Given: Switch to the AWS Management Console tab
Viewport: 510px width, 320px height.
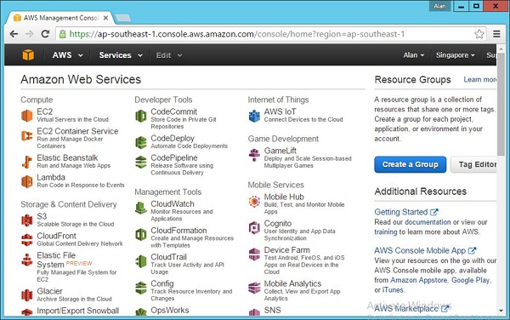Looking at the screenshot, I should [60, 18].
